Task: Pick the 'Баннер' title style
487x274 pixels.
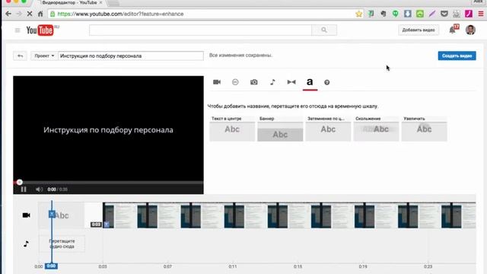Action: [280, 129]
